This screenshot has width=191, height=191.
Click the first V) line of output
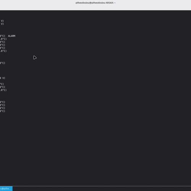click(2, 21)
